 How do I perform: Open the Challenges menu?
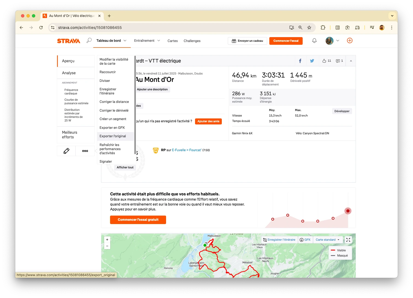[192, 41]
